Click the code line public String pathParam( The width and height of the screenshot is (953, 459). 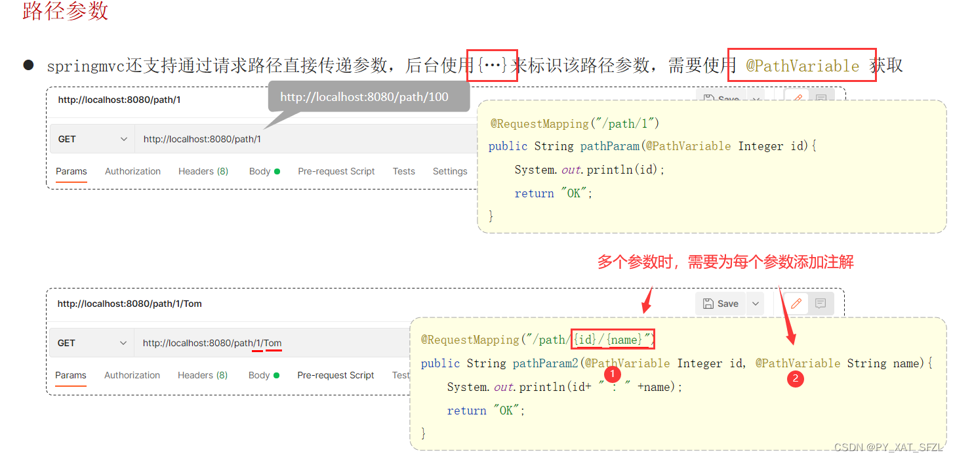(653, 146)
